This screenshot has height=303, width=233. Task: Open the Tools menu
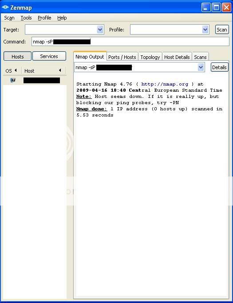26,18
